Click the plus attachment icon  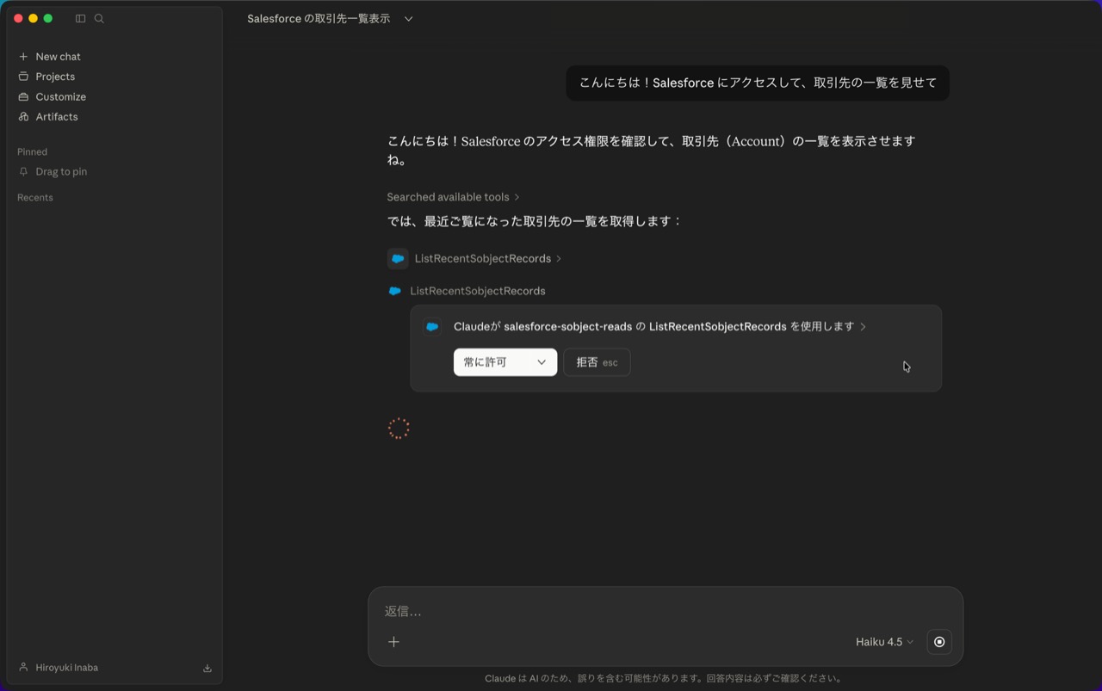393,642
